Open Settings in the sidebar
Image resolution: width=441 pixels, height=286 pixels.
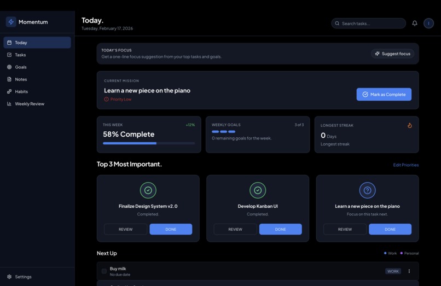(37, 277)
